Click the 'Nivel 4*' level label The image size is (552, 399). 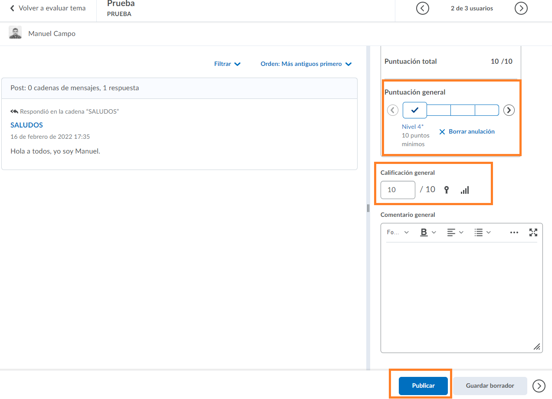click(x=412, y=127)
